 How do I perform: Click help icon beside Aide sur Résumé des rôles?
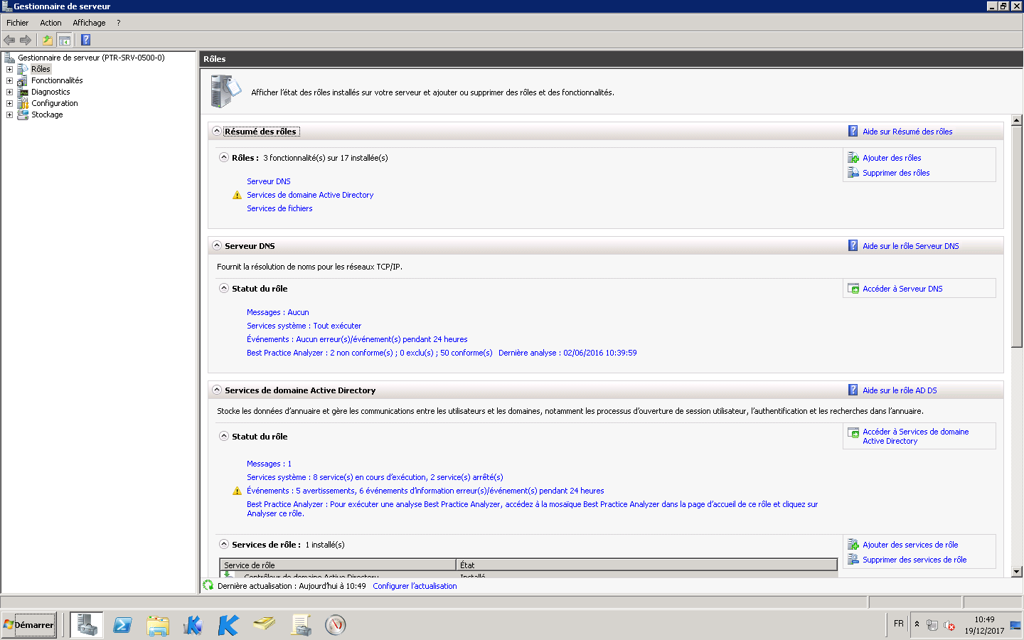(x=853, y=131)
